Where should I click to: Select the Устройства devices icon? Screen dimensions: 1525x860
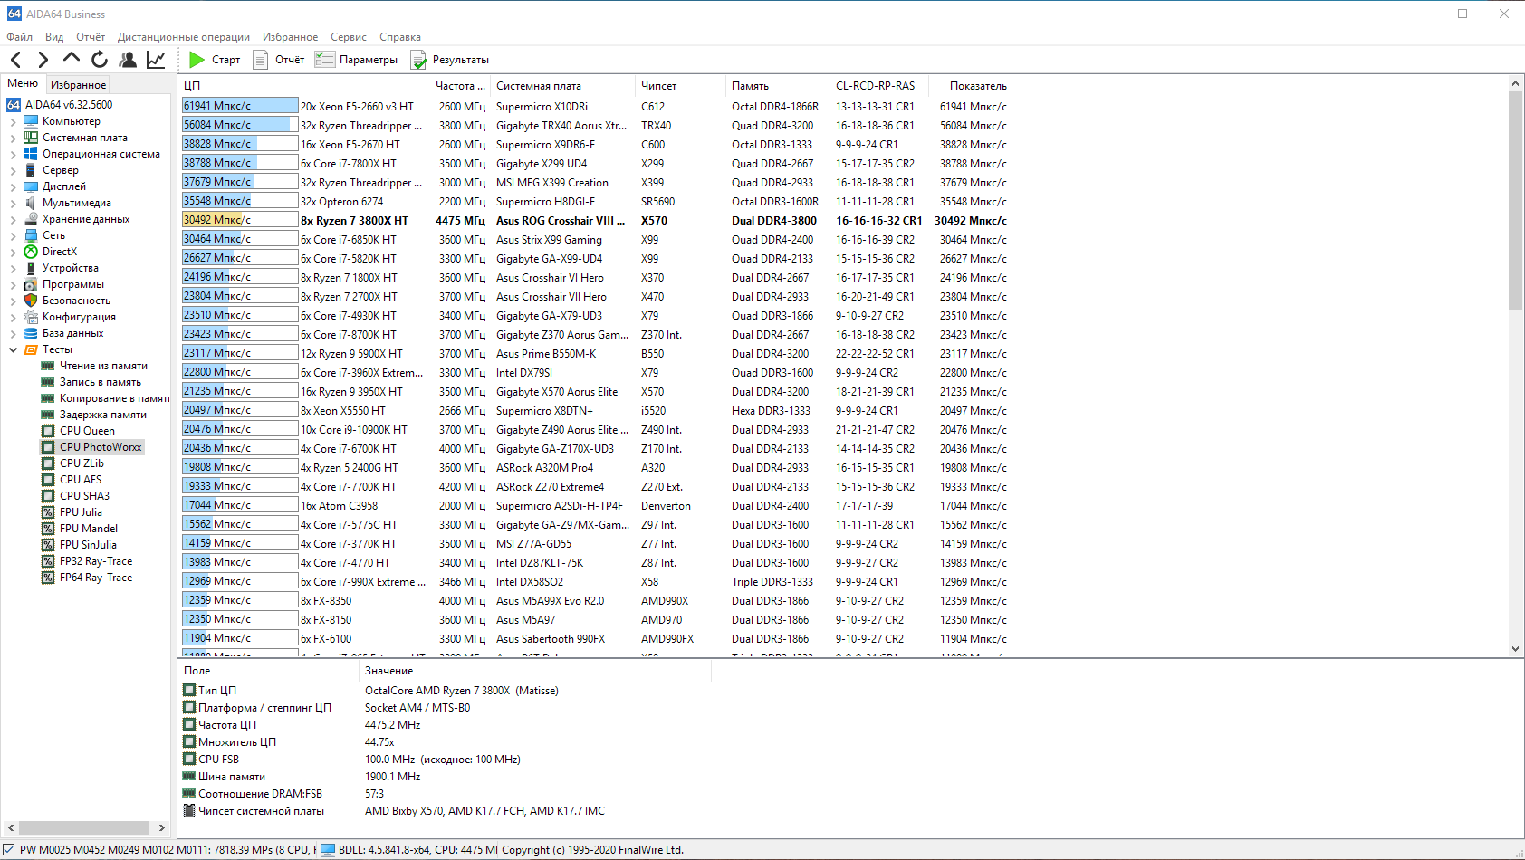pyautogui.click(x=31, y=268)
